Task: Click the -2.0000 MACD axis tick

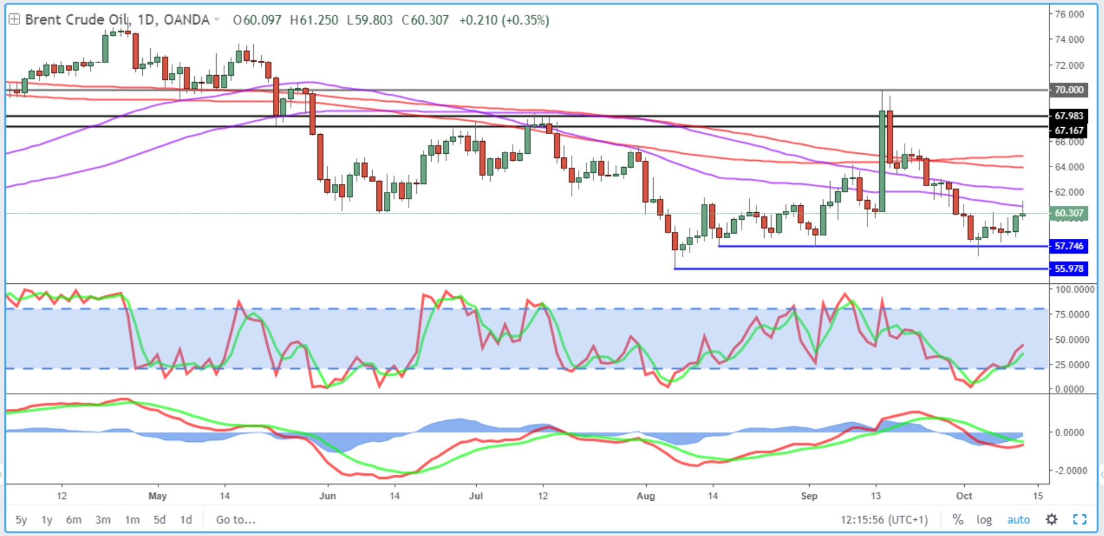Action: 1072,471
